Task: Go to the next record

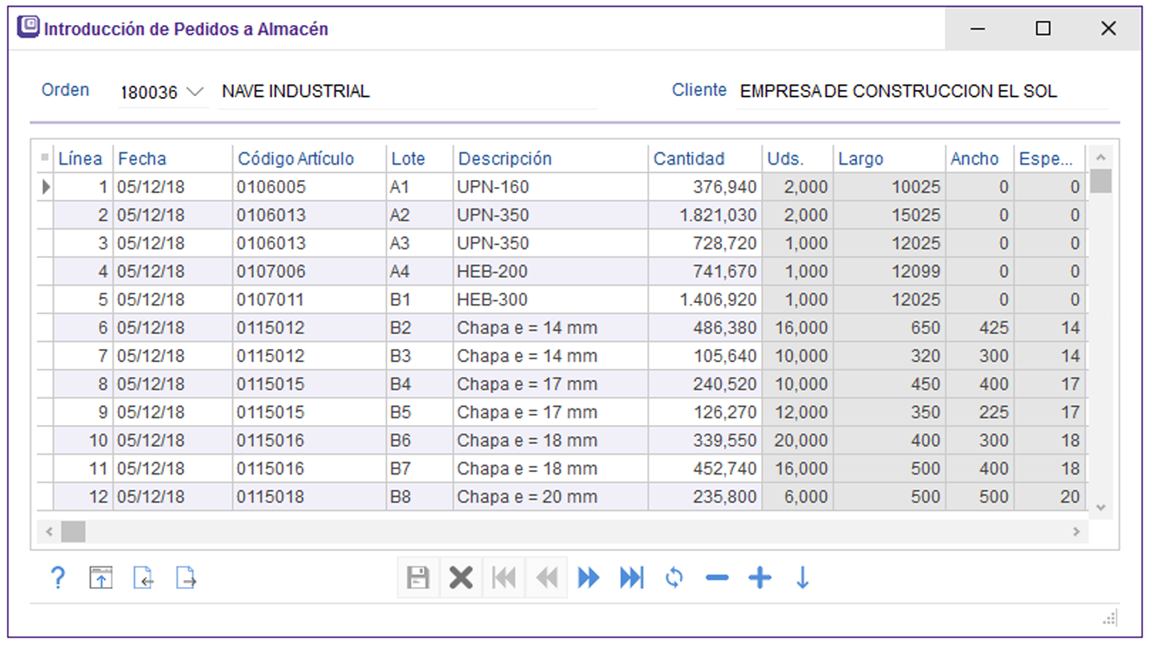Action: 588,577
